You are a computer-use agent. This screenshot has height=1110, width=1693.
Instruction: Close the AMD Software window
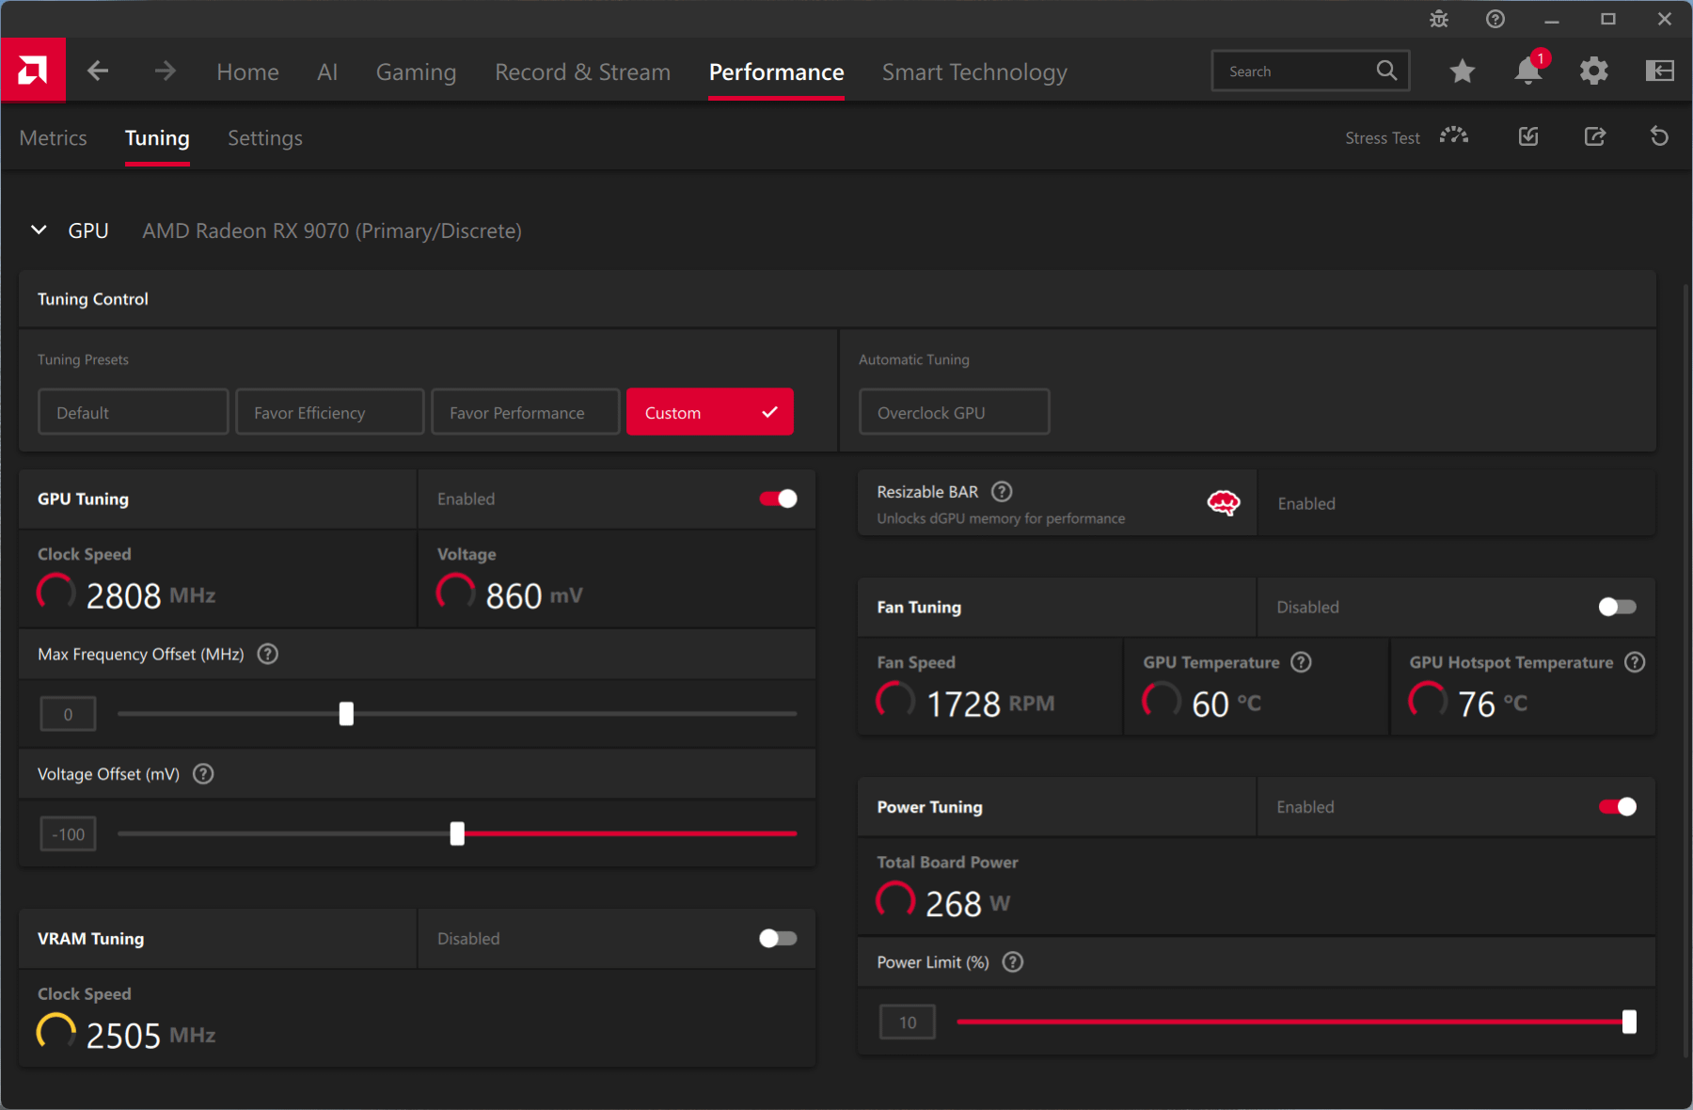[1665, 19]
